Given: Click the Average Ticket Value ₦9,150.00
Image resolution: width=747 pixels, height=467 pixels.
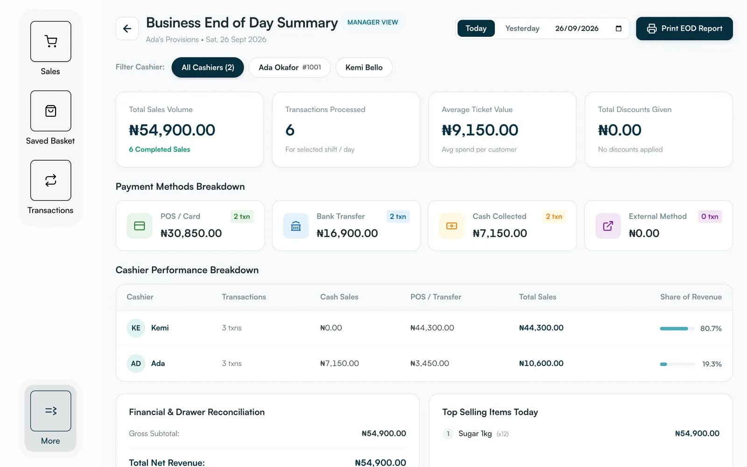Looking at the screenshot, I should point(480,130).
